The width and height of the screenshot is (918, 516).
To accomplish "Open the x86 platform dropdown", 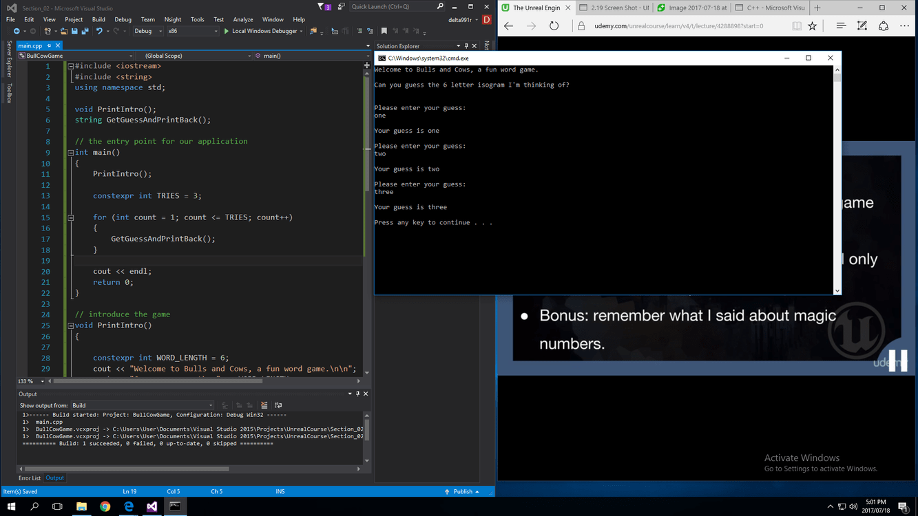I will [193, 31].
